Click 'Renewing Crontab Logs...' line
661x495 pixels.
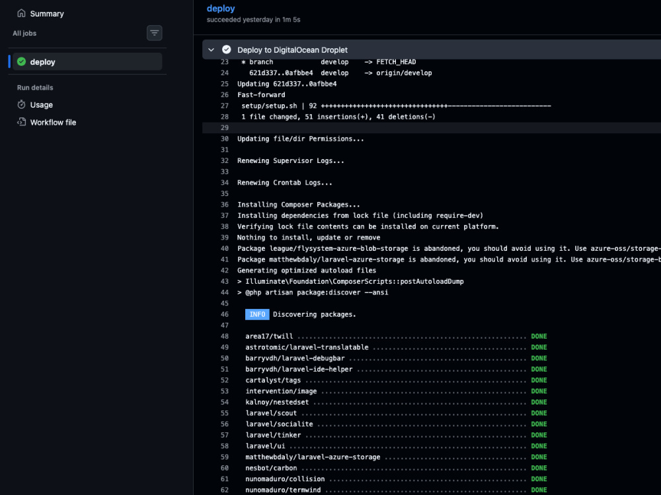284,183
